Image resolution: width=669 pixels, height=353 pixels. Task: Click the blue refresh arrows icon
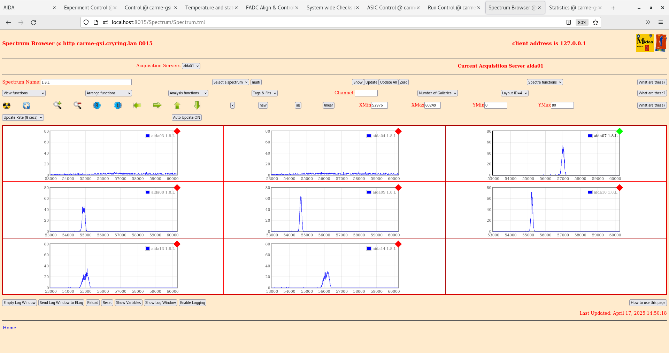(26, 105)
